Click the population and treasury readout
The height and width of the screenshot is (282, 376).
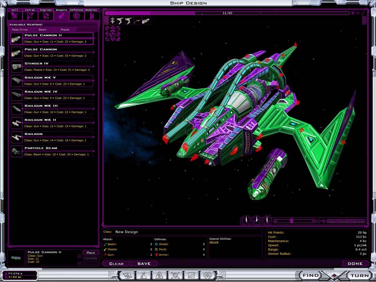20,275
